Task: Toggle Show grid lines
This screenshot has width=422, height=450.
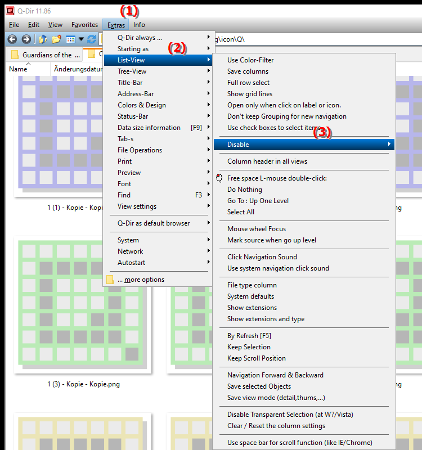Action: pyautogui.click(x=304, y=94)
